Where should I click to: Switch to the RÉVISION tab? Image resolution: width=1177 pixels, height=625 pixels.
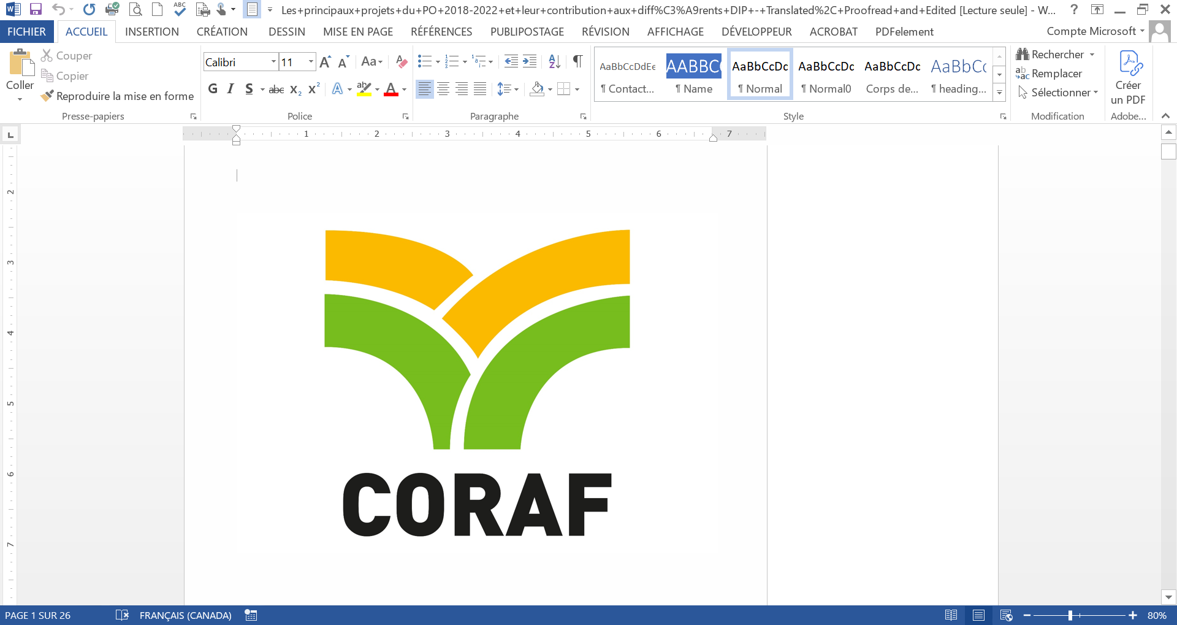606,32
